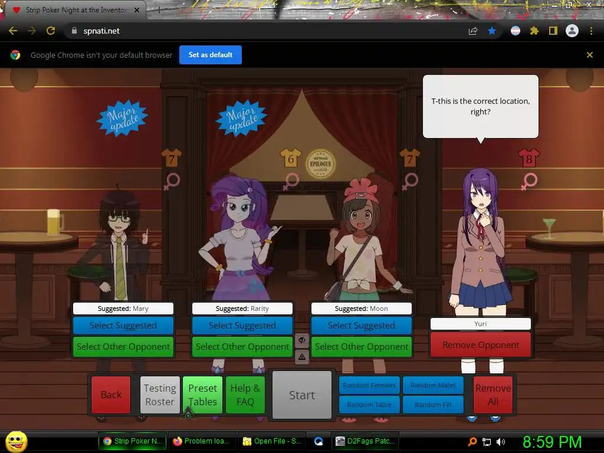Image resolution: width=604 pixels, height=453 pixels.
Task: Click the Remove All button
Action: tap(493, 395)
